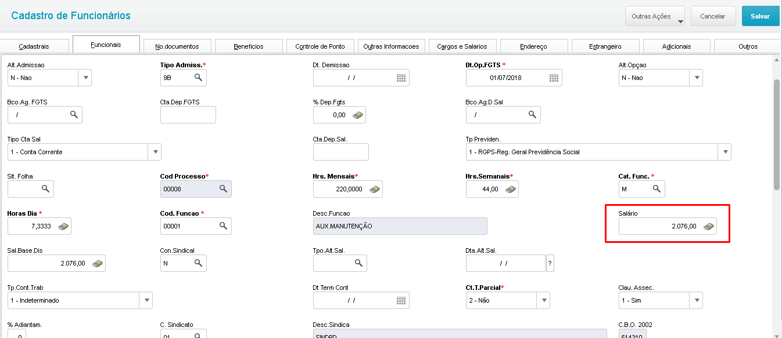Open calendar picker for Dt Term Cont
Viewport: 782px width, 338px height.
(x=401, y=300)
